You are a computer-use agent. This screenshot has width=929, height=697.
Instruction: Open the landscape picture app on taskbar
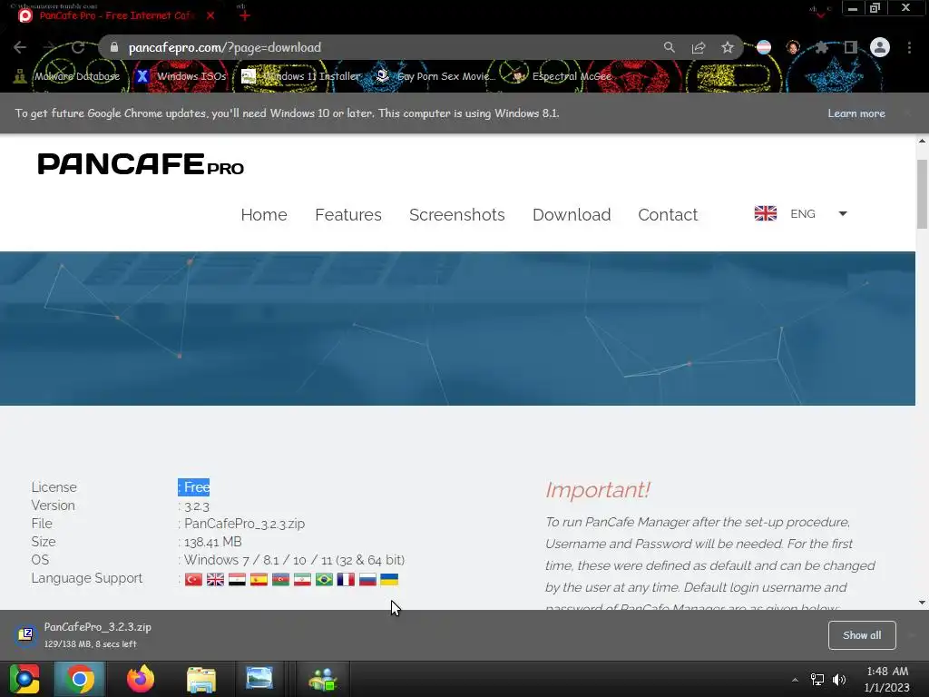point(259,679)
